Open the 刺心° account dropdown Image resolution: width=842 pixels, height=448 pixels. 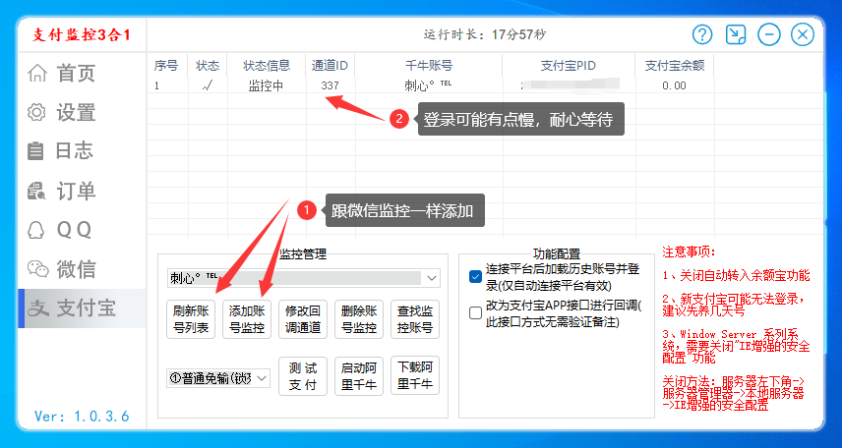(303, 278)
